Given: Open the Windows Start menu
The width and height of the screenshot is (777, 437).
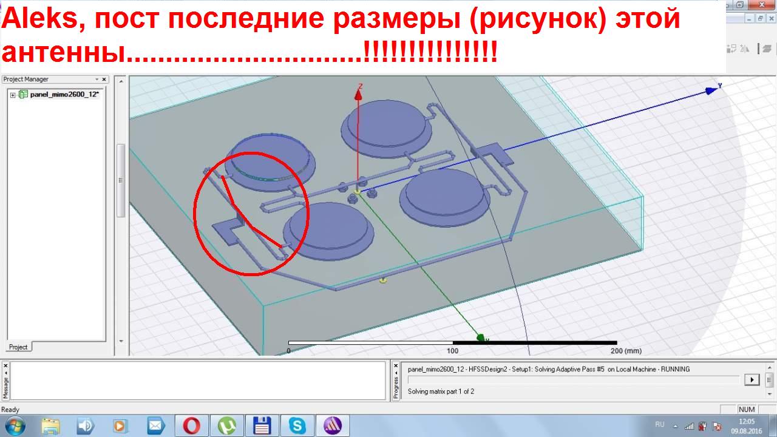Looking at the screenshot, I should click(x=15, y=425).
